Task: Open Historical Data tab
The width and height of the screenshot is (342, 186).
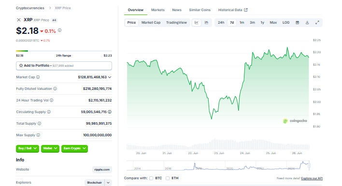Action: [233, 10]
